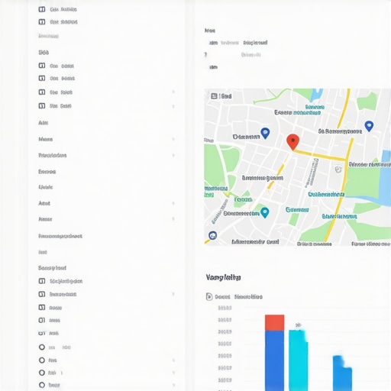Expand the chevron on the bottom-most radio row
Screen dimensions: 391x391
[x=173, y=385]
